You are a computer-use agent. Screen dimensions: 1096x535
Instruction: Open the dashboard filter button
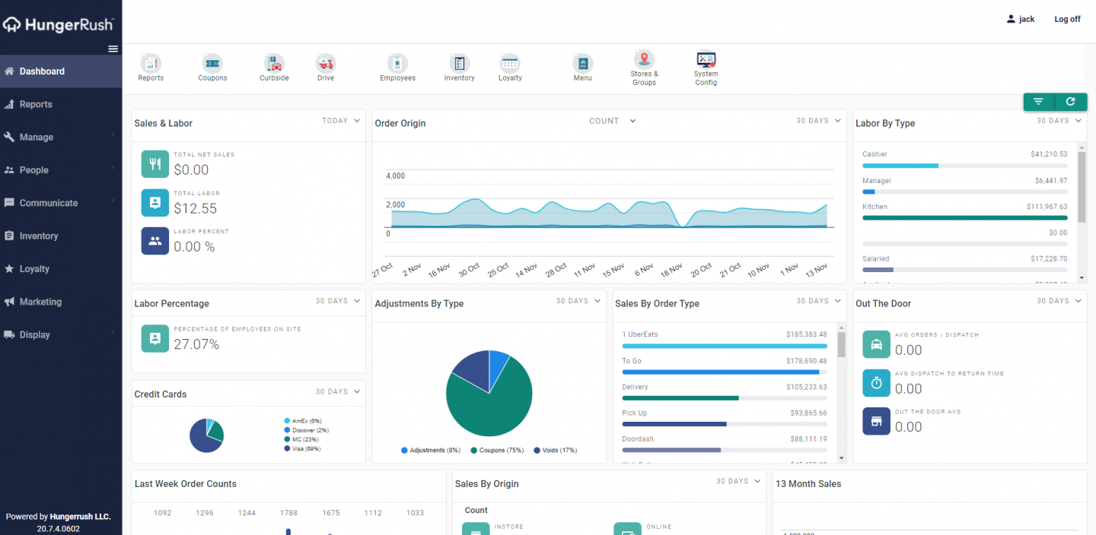pos(1038,102)
